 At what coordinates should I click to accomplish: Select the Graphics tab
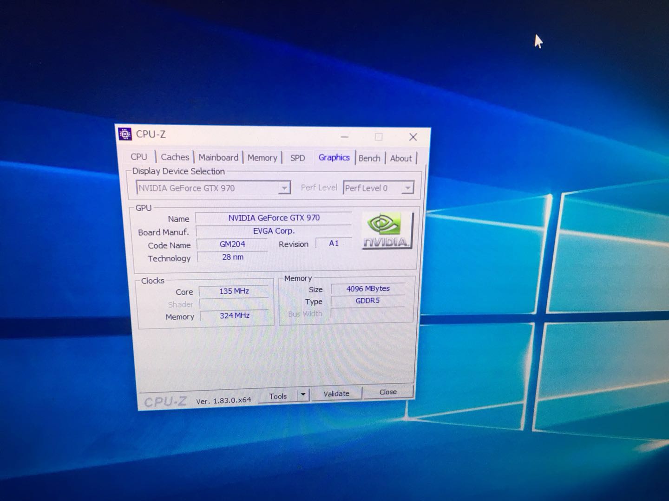coord(334,158)
